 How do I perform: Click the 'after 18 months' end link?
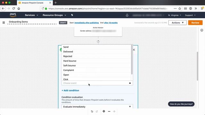(111, 23)
